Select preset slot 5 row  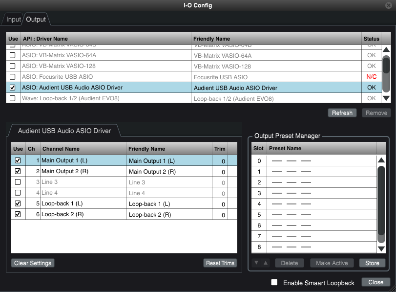click(314, 215)
